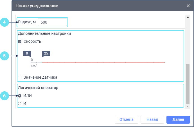The width and height of the screenshot is (194, 127).
Task: Click the numbered callout marker 5
Action: coord(4,56)
